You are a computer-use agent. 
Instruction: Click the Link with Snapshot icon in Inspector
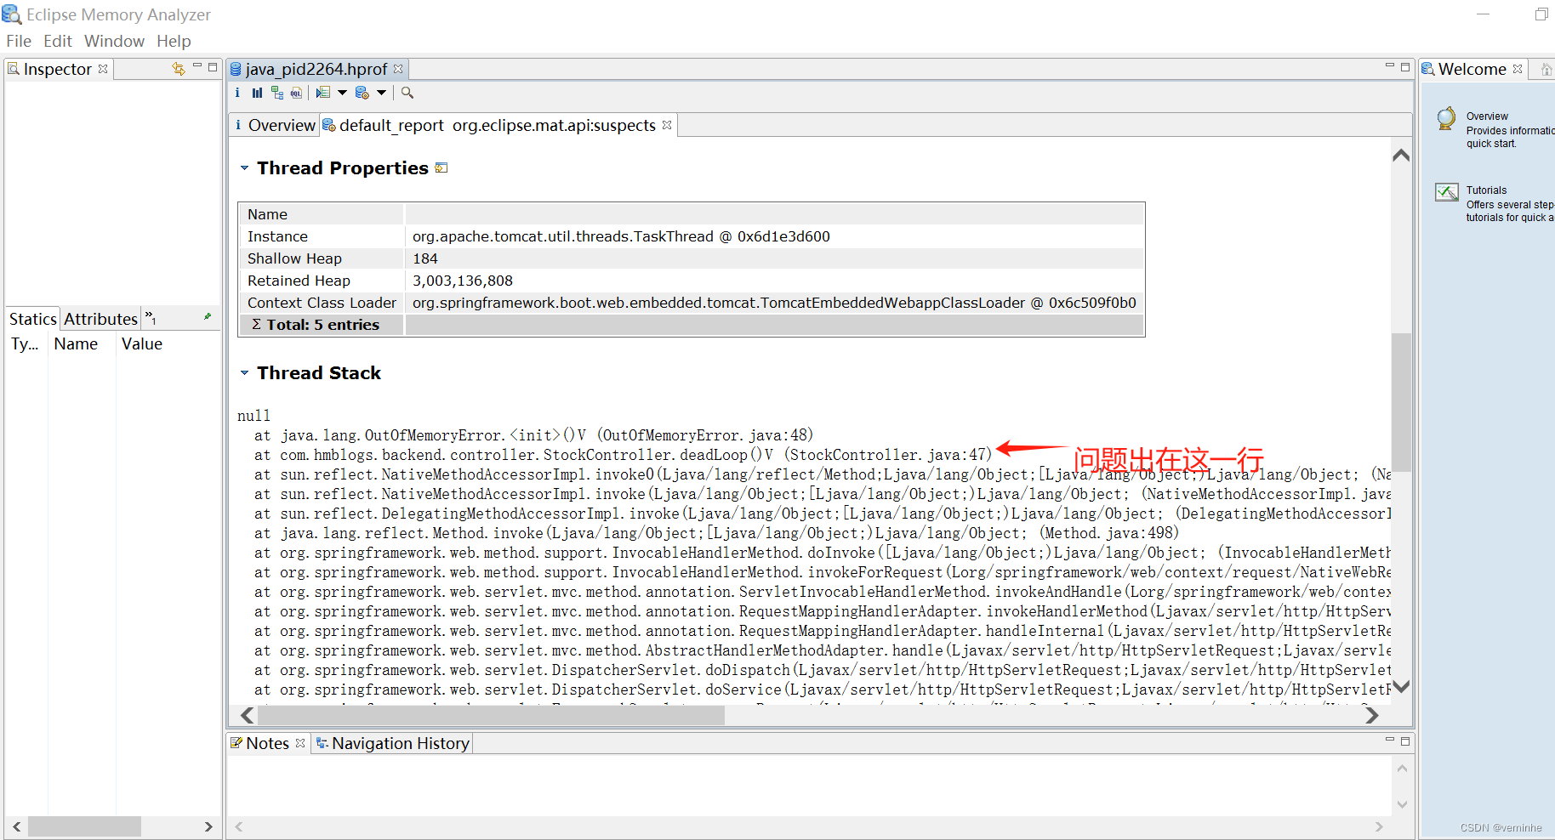(x=179, y=69)
